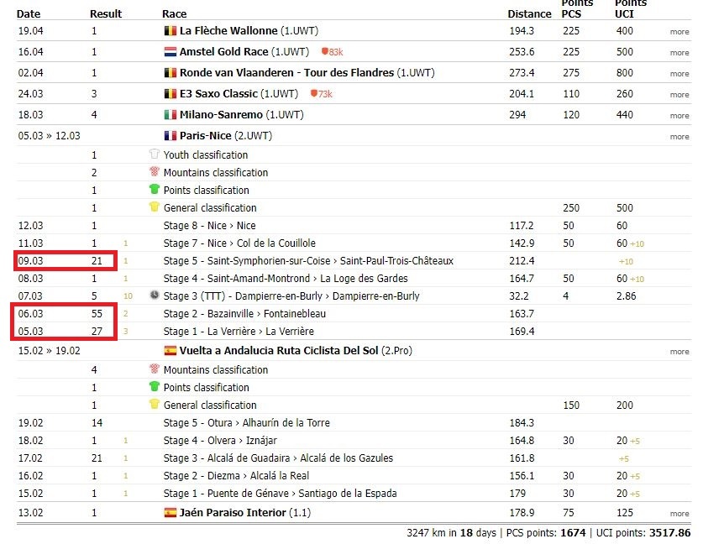Click the Race column header
The width and height of the screenshot is (703, 544).
pos(175,14)
